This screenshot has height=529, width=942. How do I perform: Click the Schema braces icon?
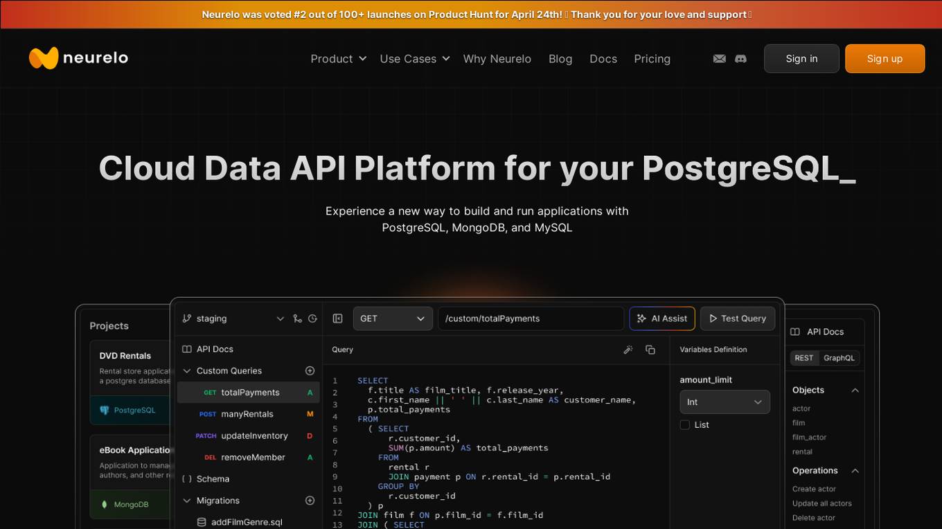(187, 479)
